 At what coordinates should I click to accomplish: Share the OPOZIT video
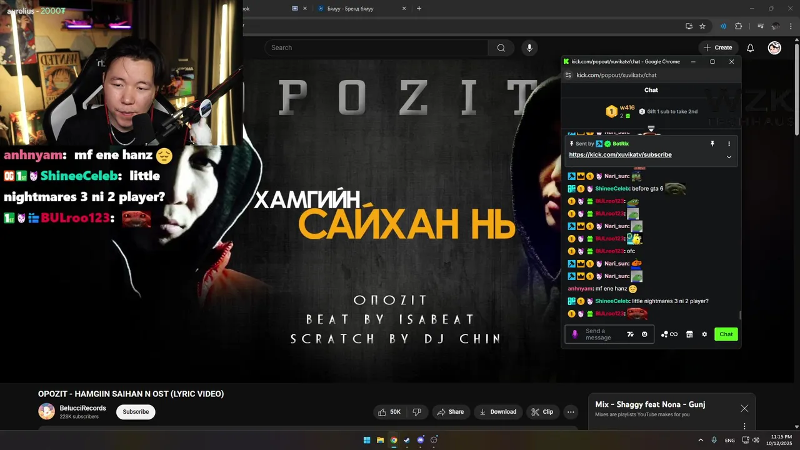click(450, 412)
